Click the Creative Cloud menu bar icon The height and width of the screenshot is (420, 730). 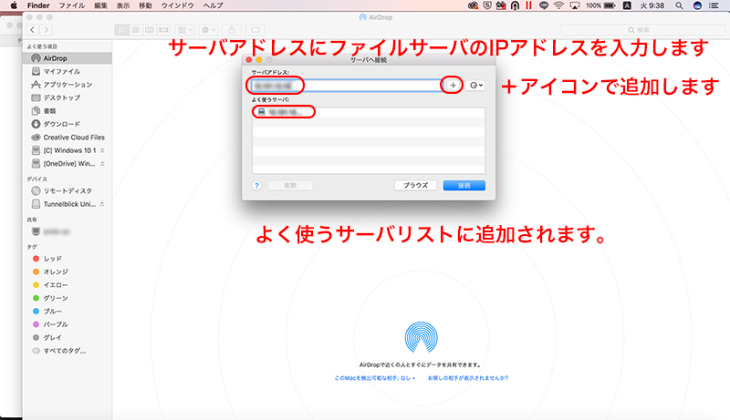pyautogui.click(x=473, y=5)
